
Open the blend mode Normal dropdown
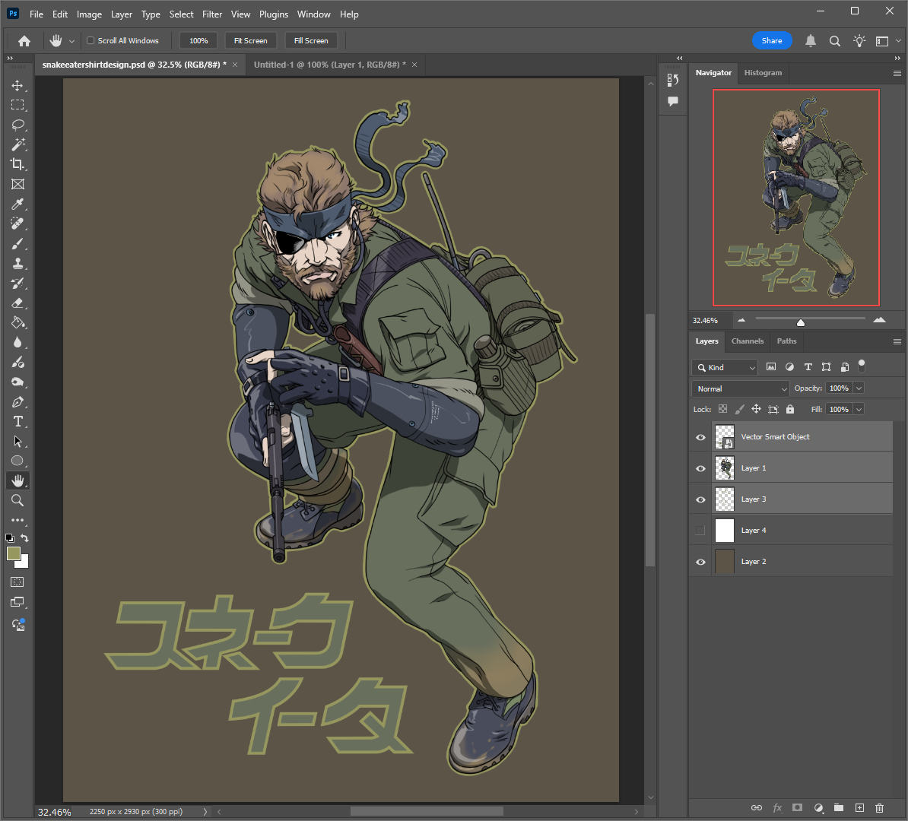pyautogui.click(x=740, y=388)
